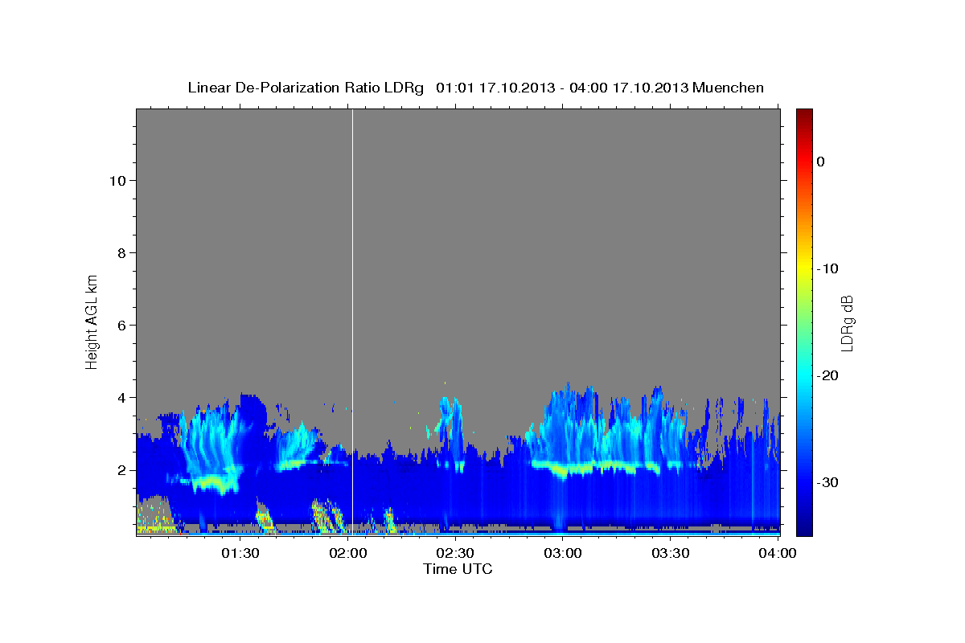Click the 01:30 time tick label
The width and height of the screenshot is (965, 643).
pos(240,553)
